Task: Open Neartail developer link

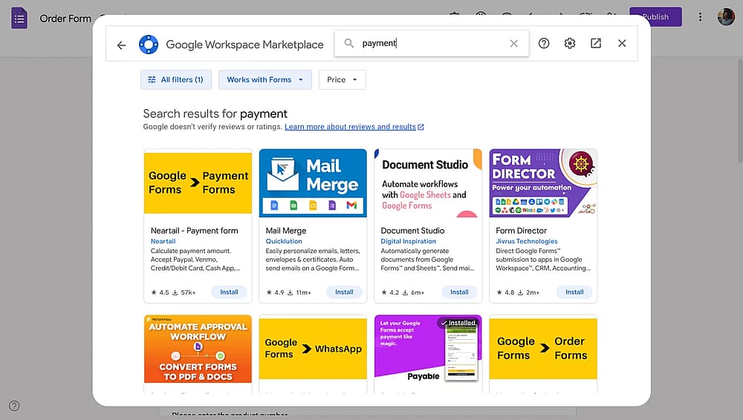Action: pos(163,241)
